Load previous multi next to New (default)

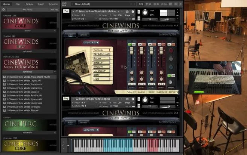(131, 4)
